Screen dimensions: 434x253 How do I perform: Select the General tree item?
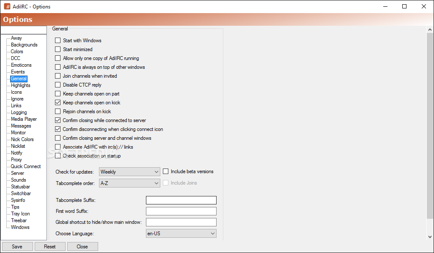[x=19, y=79]
